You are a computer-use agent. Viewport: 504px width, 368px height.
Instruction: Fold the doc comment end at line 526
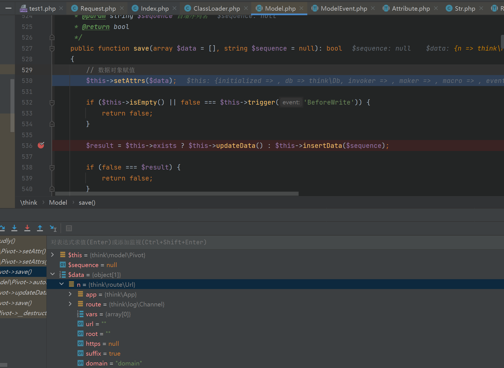tap(52, 37)
